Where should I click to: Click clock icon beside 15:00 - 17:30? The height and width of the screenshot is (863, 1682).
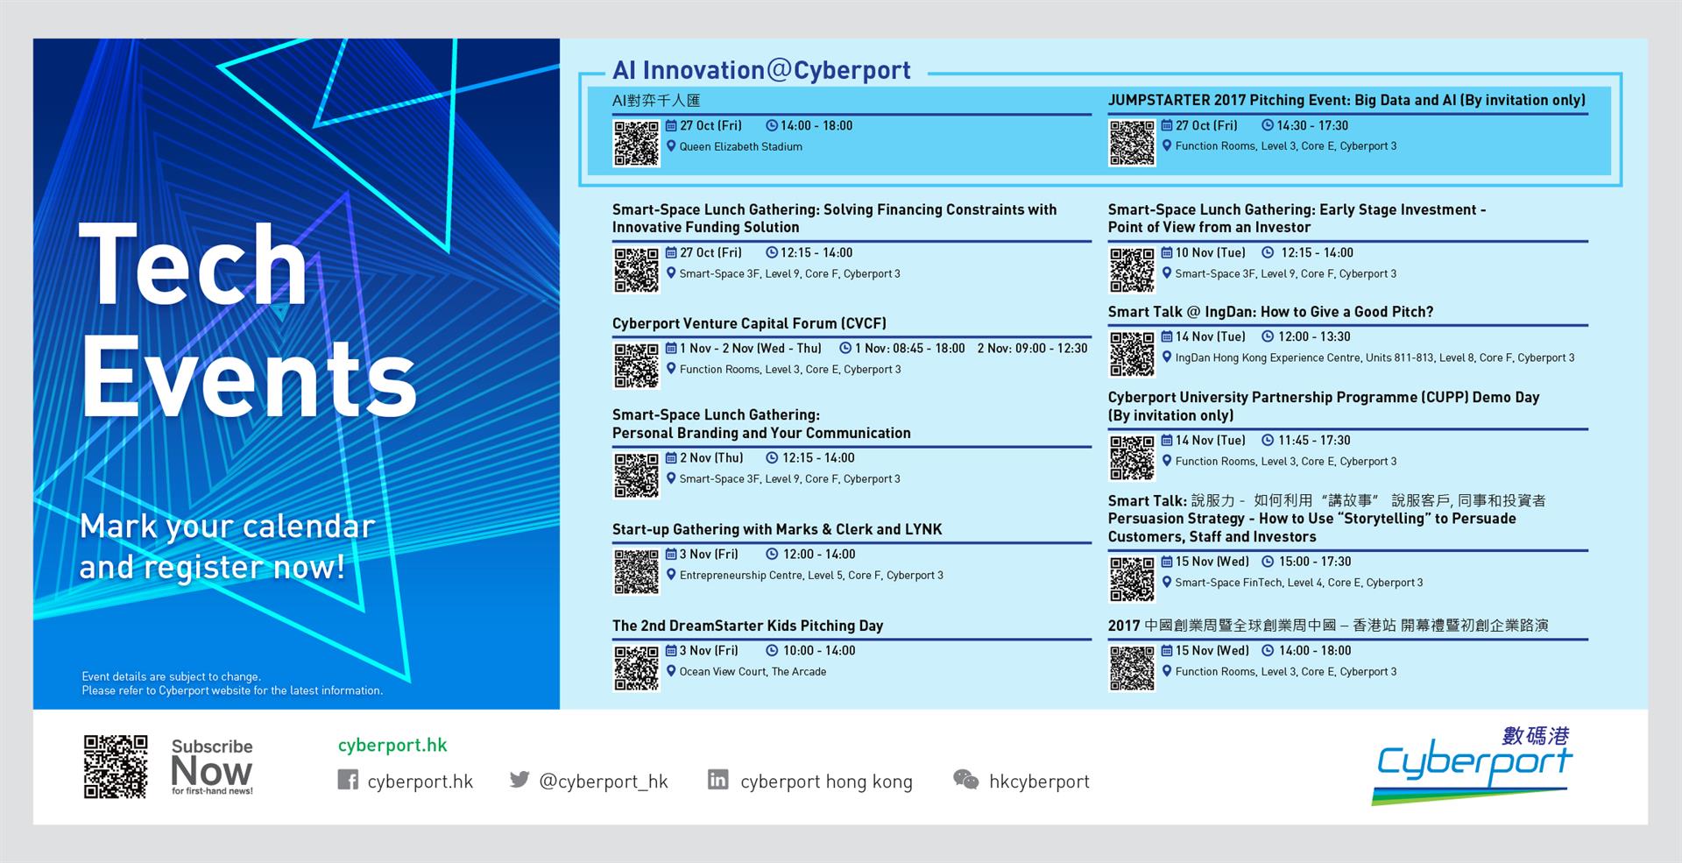(x=1268, y=562)
